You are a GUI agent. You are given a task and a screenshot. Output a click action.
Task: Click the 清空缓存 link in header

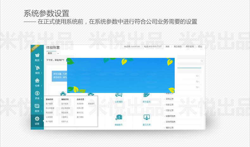[x=178, y=46]
